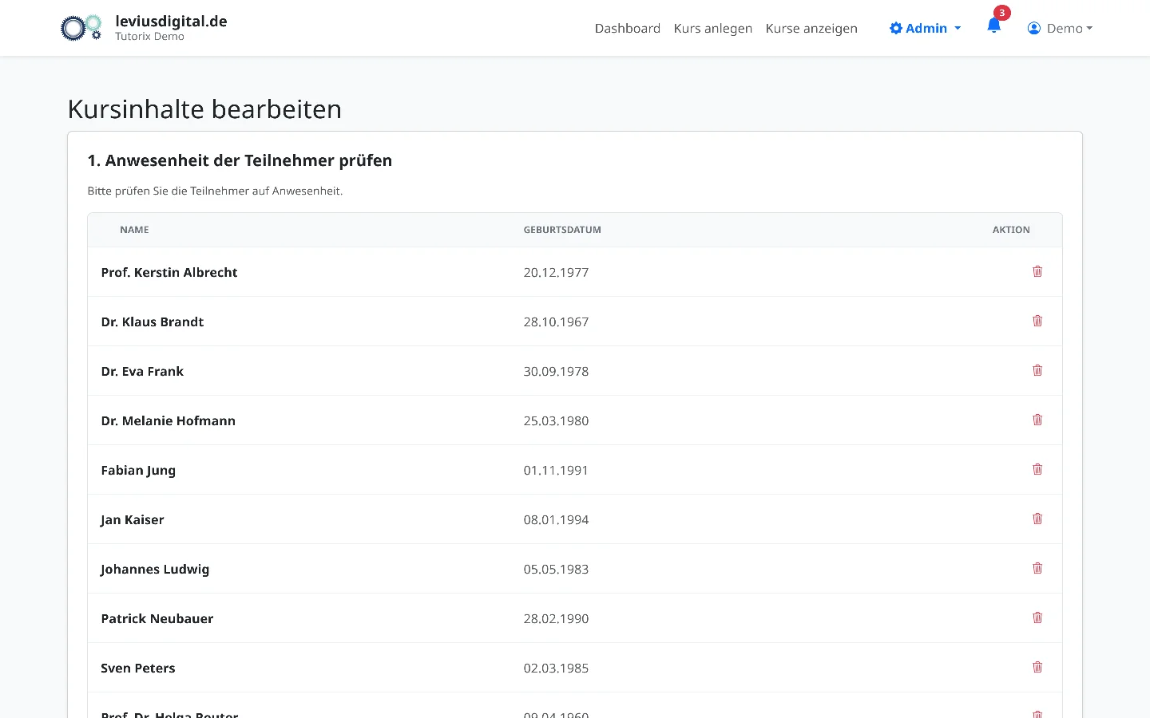Open Kurs anlegen page

[713, 28]
